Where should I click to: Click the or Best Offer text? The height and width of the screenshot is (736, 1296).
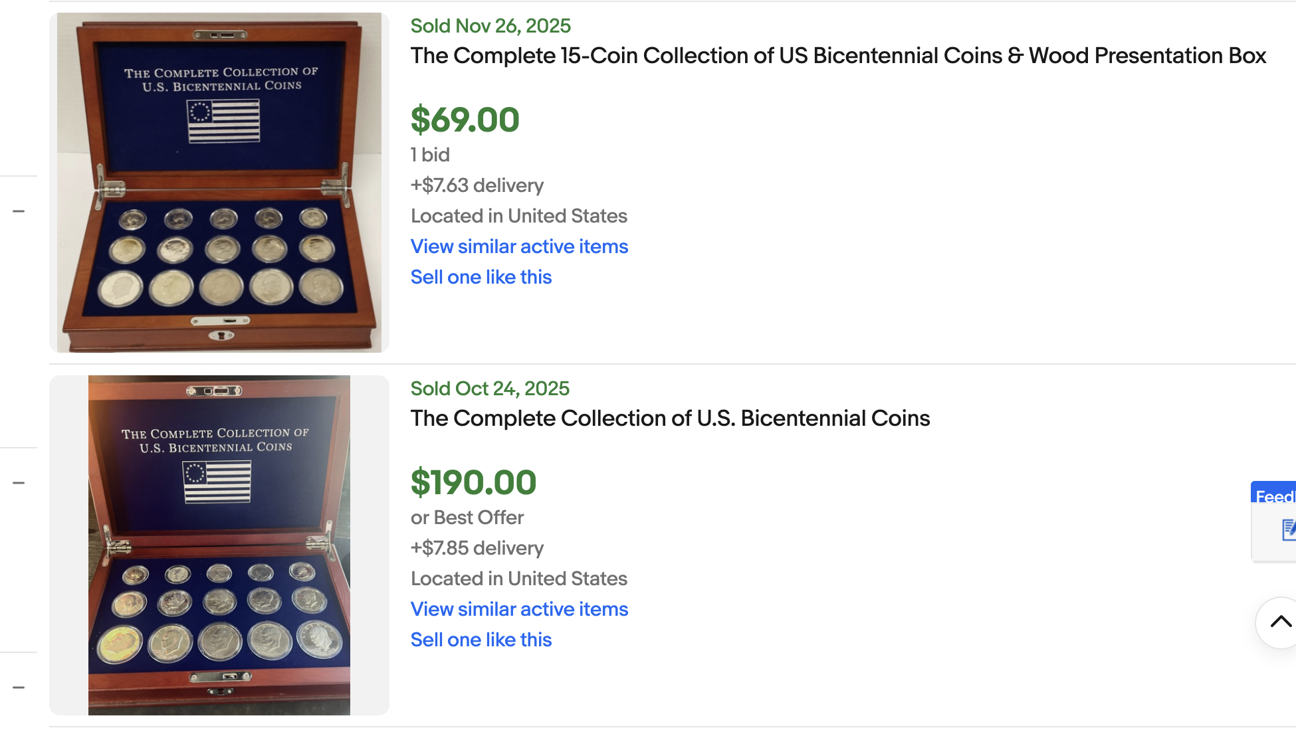click(x=467, y=517)
